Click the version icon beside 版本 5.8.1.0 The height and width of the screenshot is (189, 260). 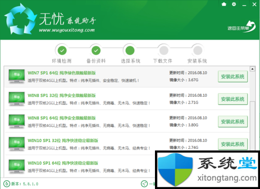click(x=7, y=184)
